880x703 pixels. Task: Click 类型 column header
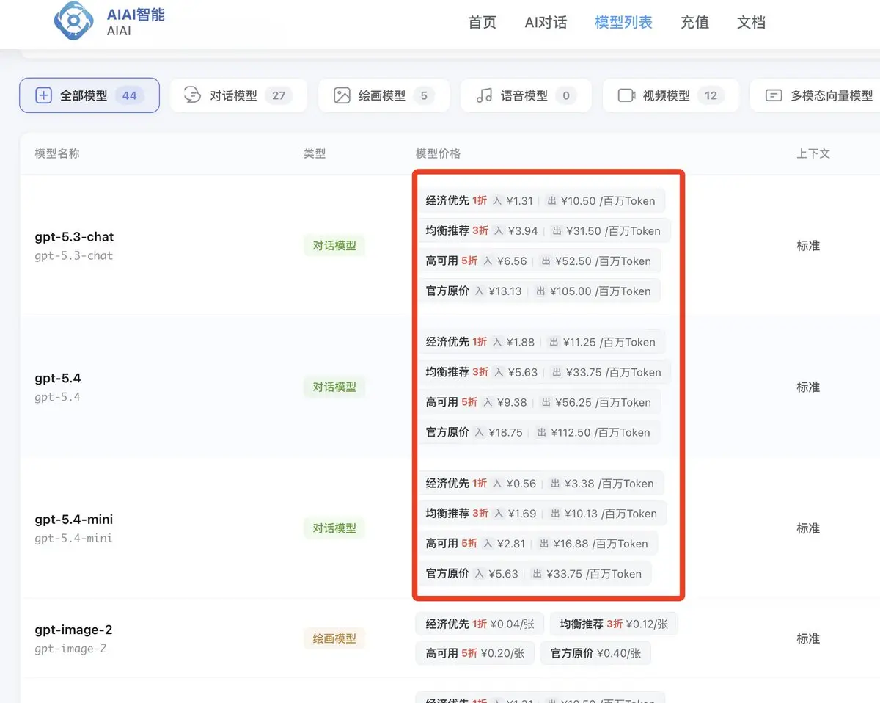(x=315, y=153)
